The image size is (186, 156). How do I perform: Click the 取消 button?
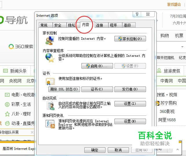(118, 150)
